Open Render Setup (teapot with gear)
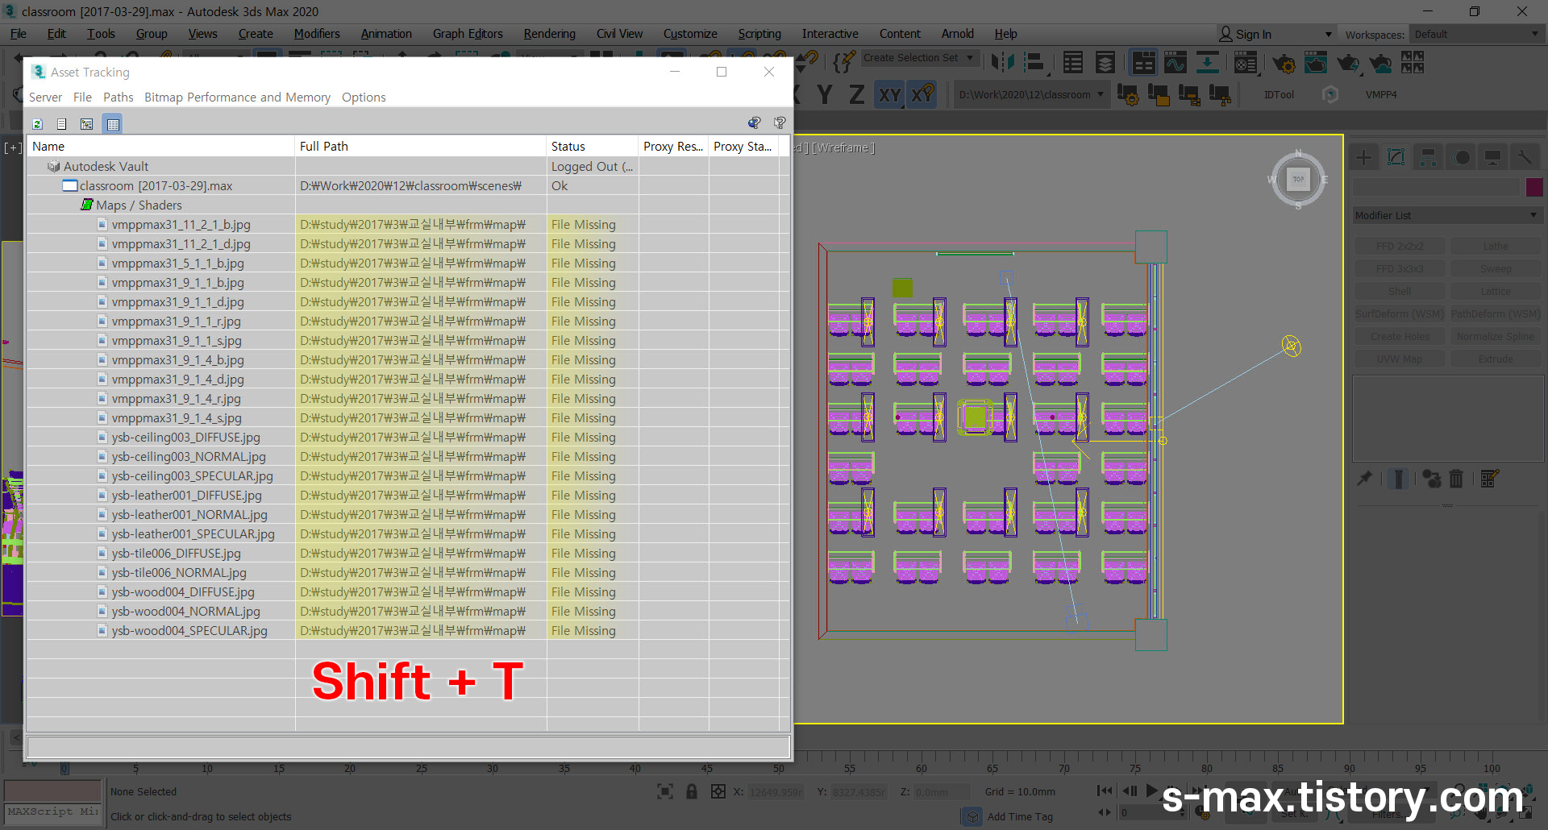 (1284, 63)
